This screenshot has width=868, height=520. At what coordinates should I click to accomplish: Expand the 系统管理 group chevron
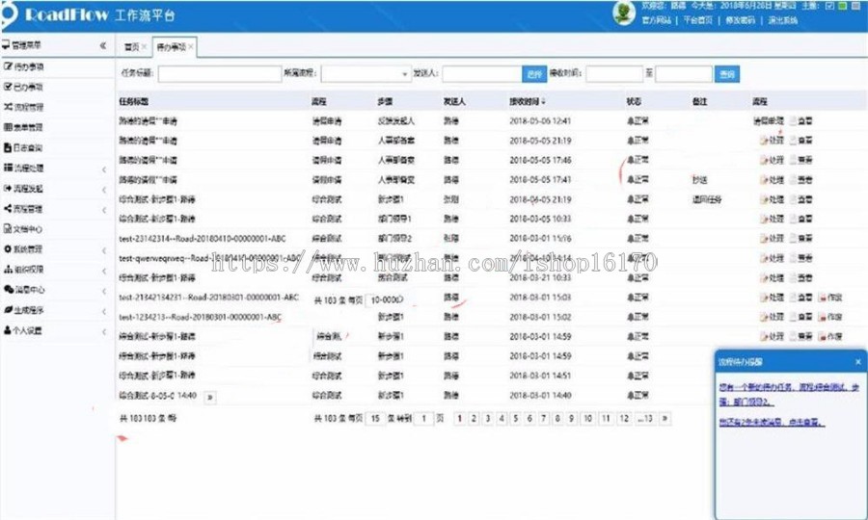click(x=104, y=251)
